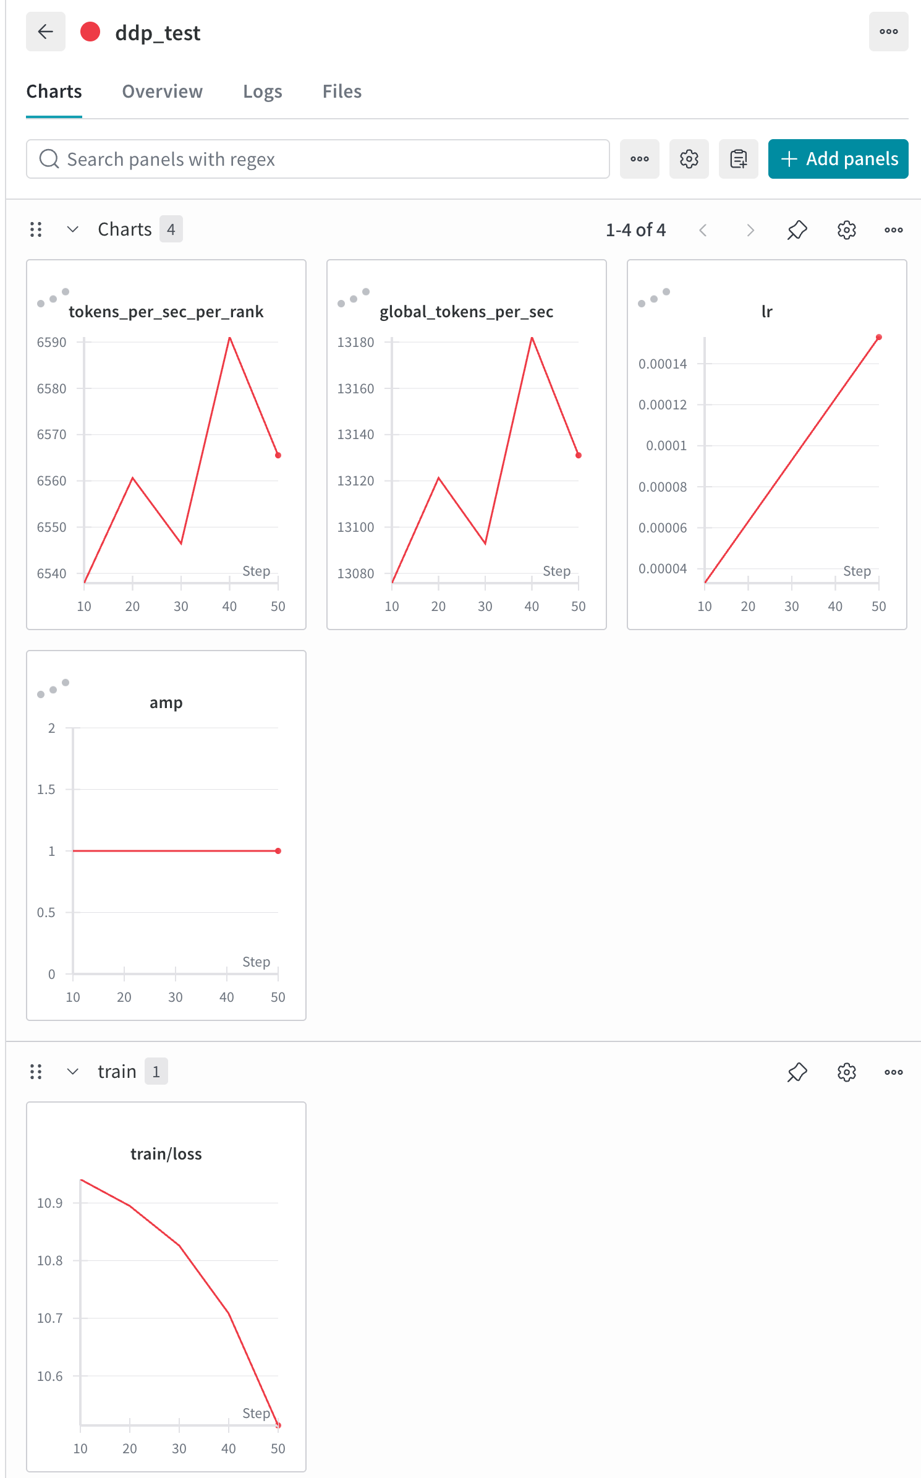Viewport: 921px width, 1478px height.
Task: Switch to the Logs tab
Action: (x=263, y=92)
